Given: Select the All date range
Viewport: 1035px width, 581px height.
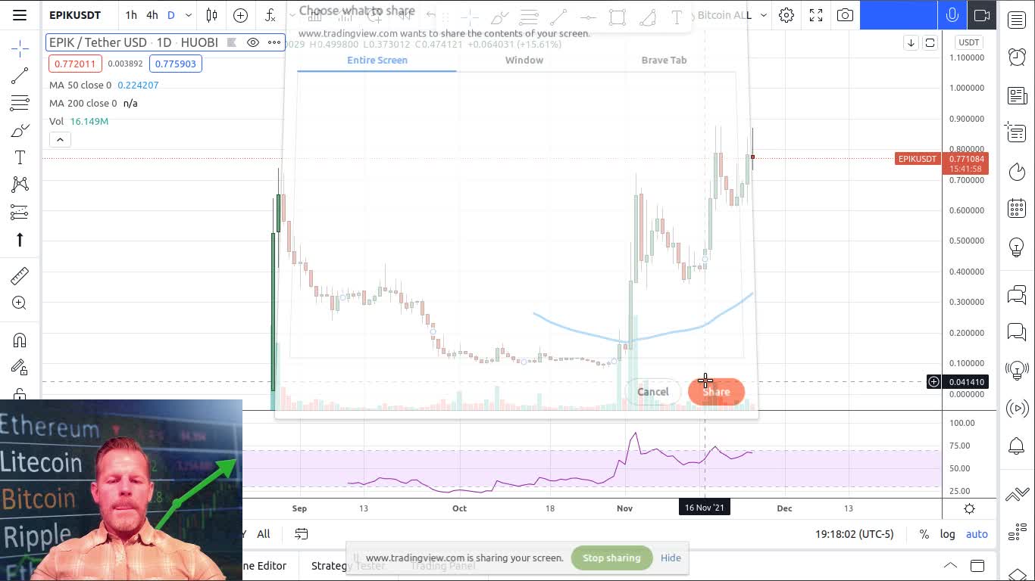Looking at the screenshot, I should point(264,534).
